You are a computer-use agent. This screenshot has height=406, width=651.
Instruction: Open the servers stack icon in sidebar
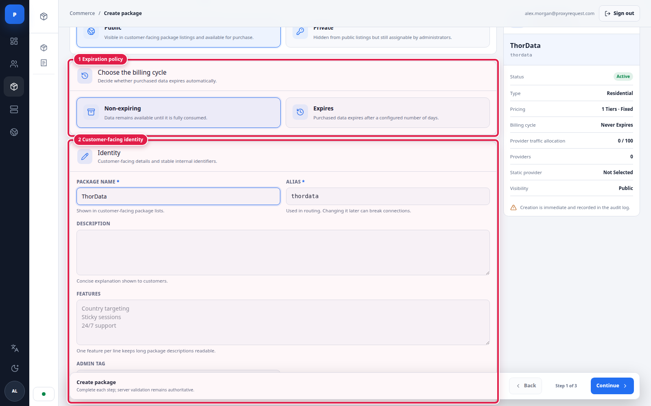14,109
